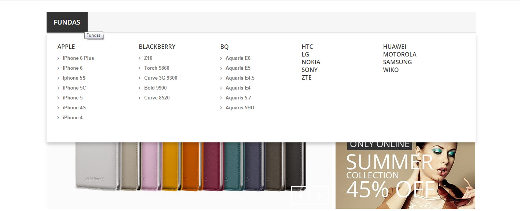This screenshot has width=520, height=211.
Task: Select the WIKO brand link
Action: coord(391,70)
